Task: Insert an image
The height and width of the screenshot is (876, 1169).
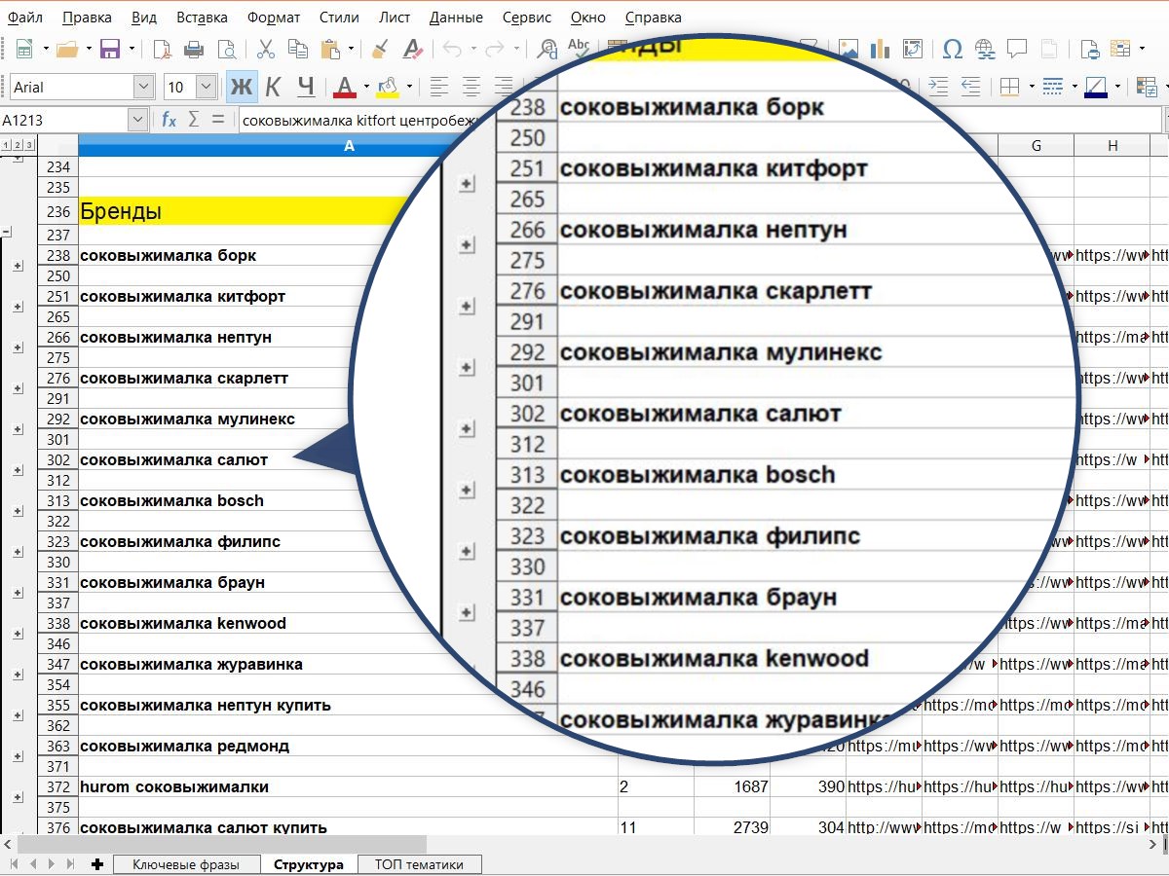Action: [848, 49]
